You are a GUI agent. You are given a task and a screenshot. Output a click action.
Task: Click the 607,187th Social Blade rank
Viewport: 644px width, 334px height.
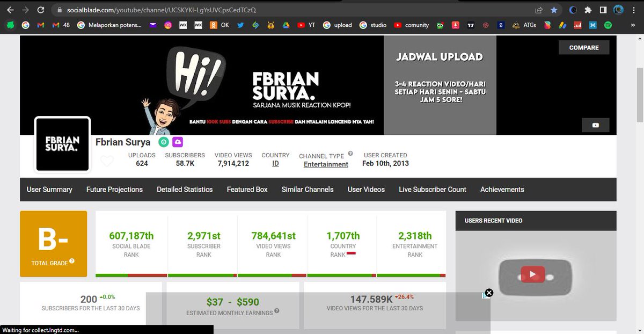pos(131,236)
